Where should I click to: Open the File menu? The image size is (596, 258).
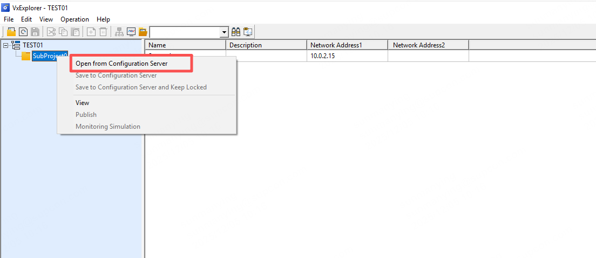[x=9, y=19]
